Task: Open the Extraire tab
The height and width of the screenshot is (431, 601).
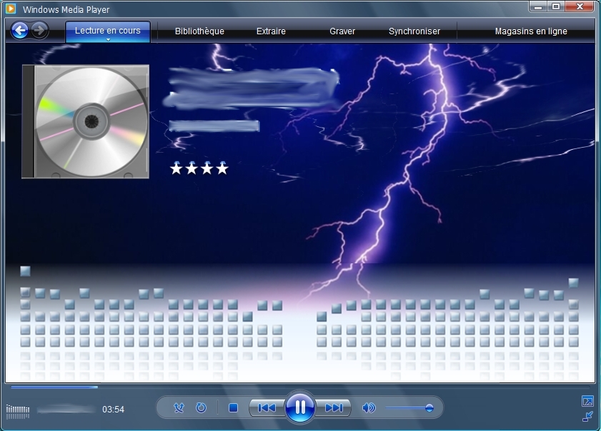Action: [x=271, y=31]
